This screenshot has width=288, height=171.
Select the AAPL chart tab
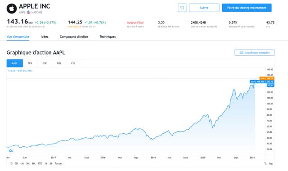pyautogui.click(x=15, y=63)
